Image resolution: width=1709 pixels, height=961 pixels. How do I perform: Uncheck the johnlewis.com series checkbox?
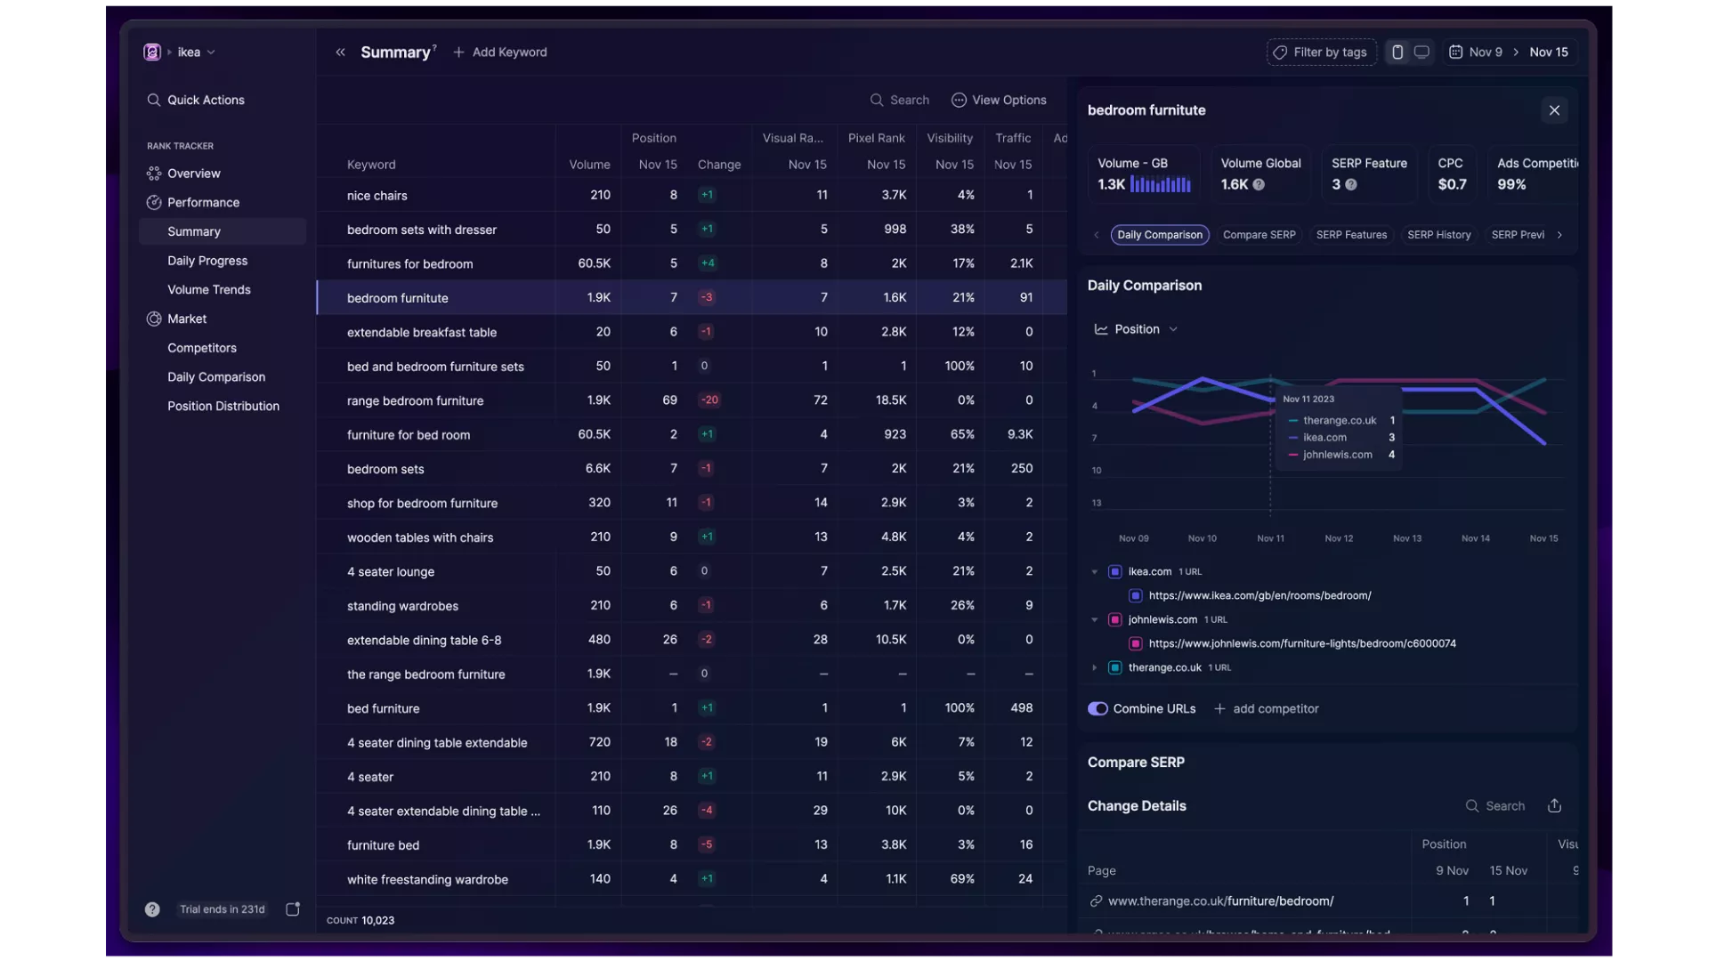tap(1114, 619)
